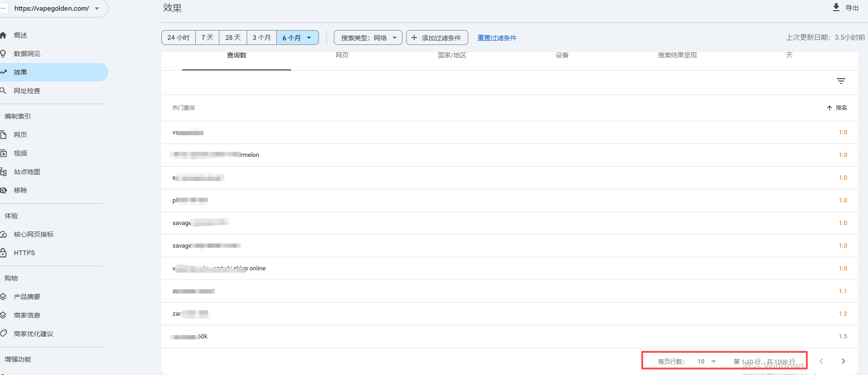This screenshot has width=868, height=375.
Task: Click 添加过滤条件 button
Action: click(437, 37)
